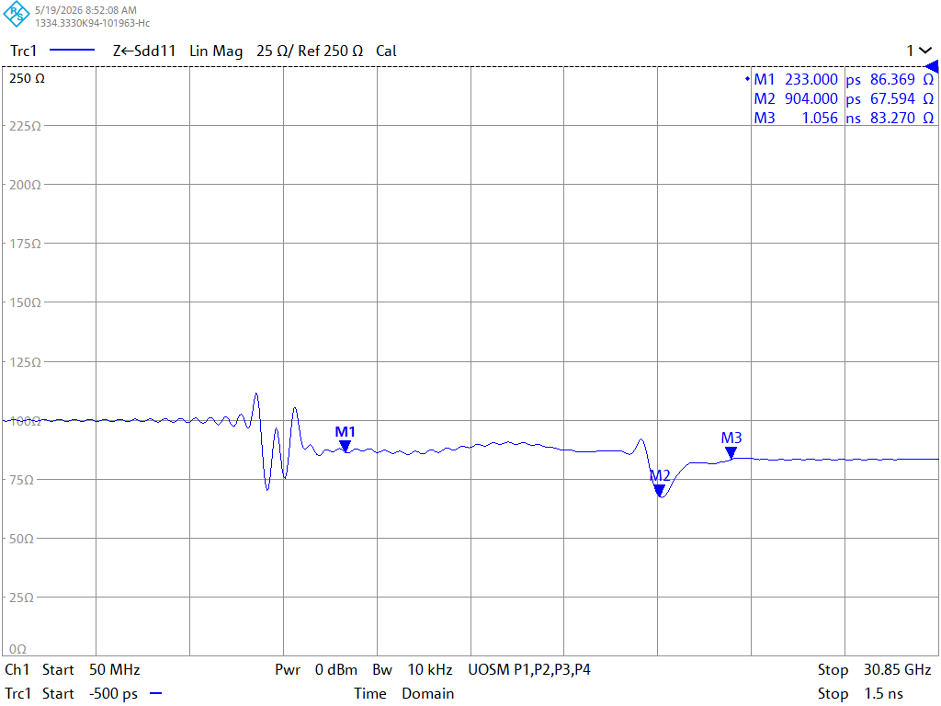The width and height of the screenshot is (941, 706).
Task: Click the 25 Ω/ Ref 250 Ω scale label
Action: point(310,51)
